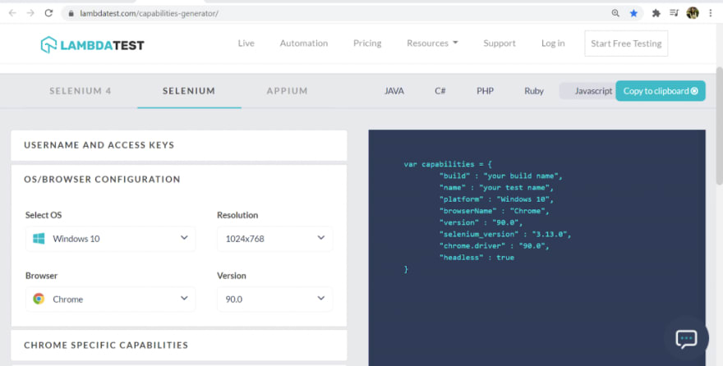Choose the C# language tab
723x366 pixels.
[x=440, y=91]
